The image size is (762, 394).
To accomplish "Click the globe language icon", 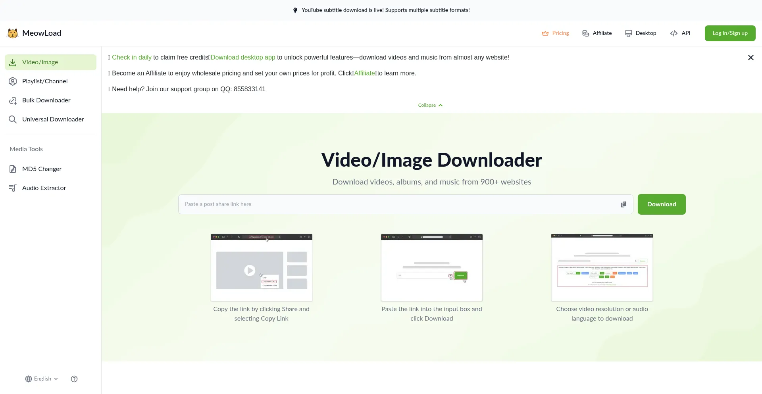I will point(29,379).
